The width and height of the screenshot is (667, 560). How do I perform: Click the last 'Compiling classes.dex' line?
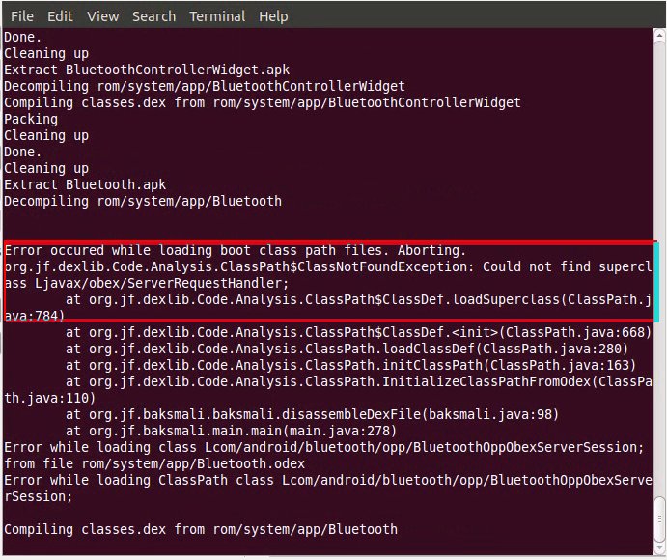(201, 529)
